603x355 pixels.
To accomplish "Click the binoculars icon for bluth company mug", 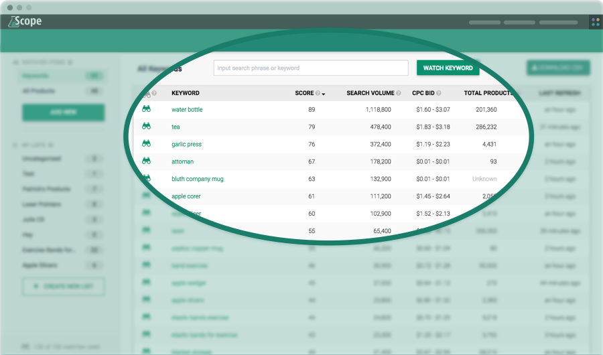I will [147, 178].
